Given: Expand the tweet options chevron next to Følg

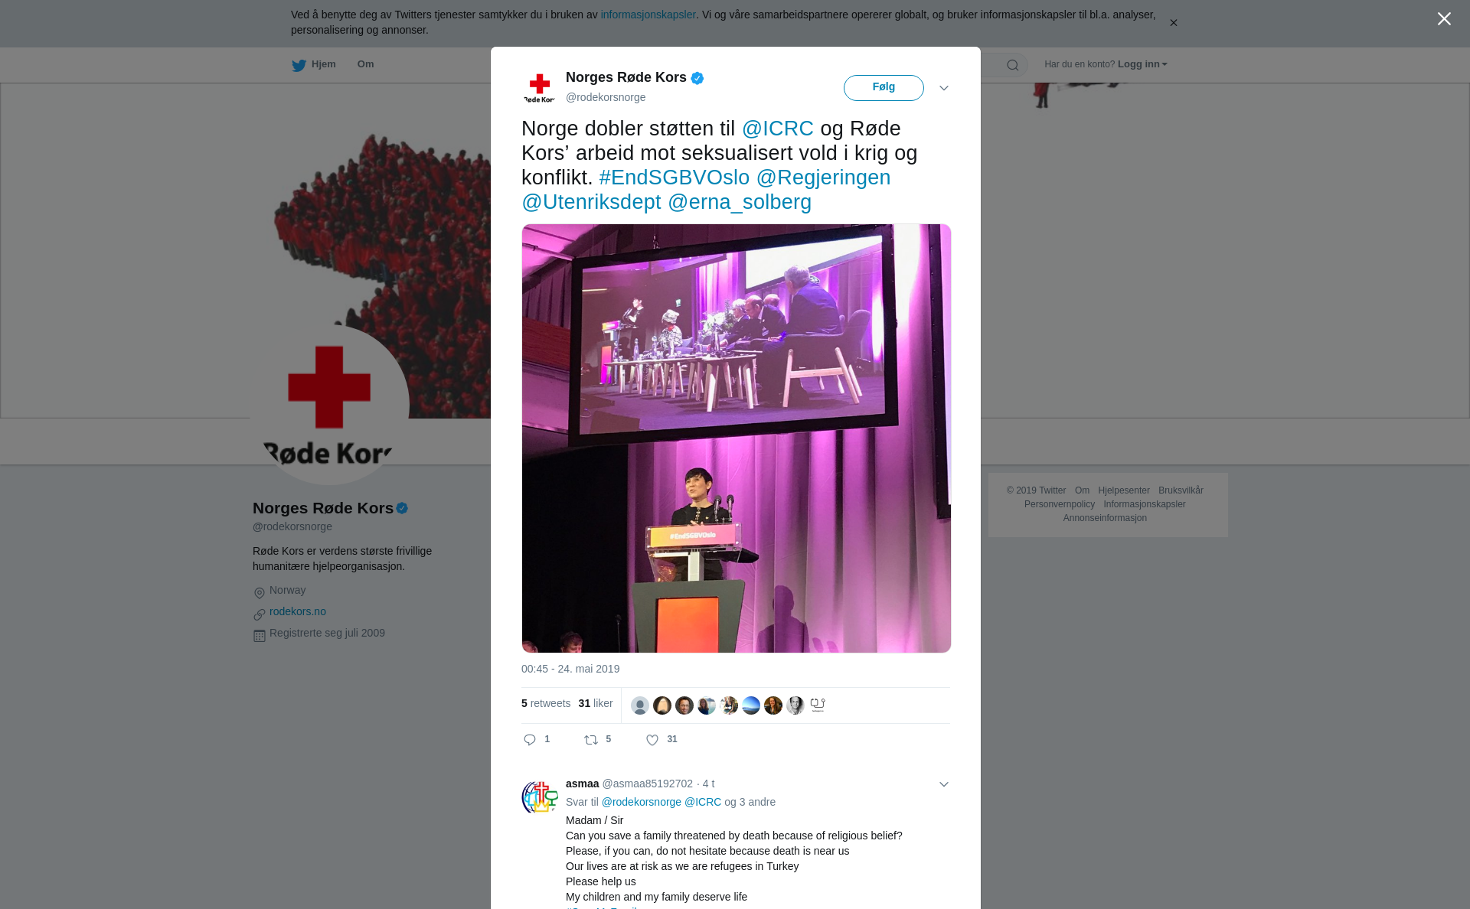Looking at the screenshot, I should (x=944, y=88).
